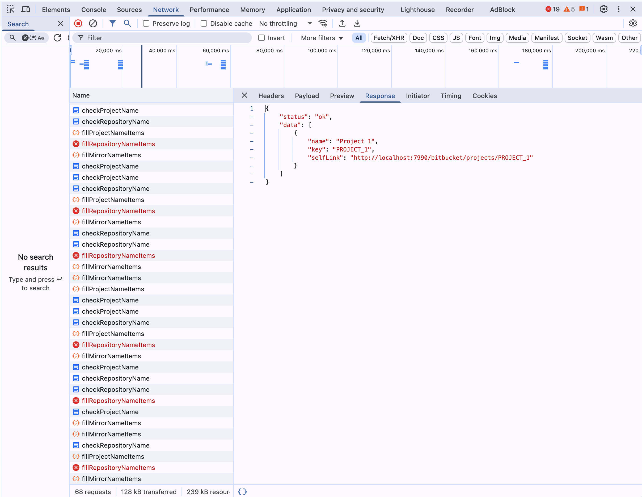The width and height of the screenshot is (642, 497).
Task: Click into the Filter text field
Action: pyautogui.click(x=162, y=38)
